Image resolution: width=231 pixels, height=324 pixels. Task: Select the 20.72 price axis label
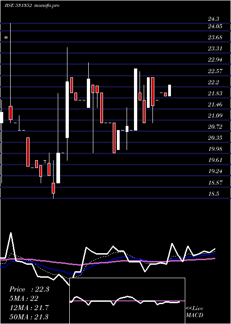(215, 127)
